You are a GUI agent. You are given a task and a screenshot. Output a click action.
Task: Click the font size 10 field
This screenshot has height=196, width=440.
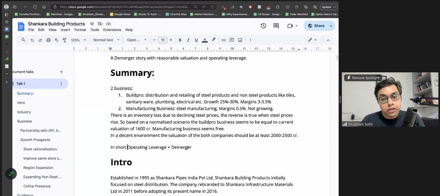163,40
